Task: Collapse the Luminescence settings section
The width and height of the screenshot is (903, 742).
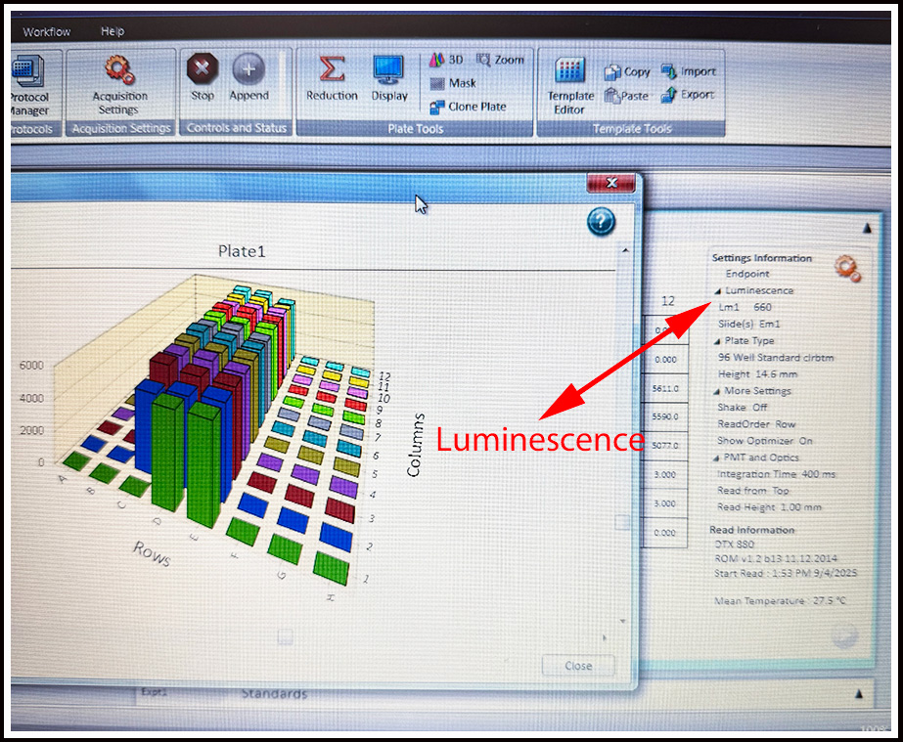Action: click(719, 291)
